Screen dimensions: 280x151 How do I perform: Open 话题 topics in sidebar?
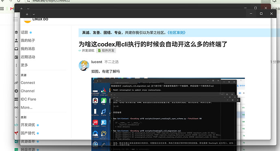[x=24, y=32]
